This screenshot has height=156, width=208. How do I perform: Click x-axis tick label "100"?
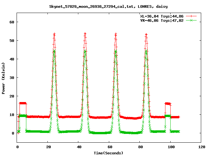[x=171, y=147]
